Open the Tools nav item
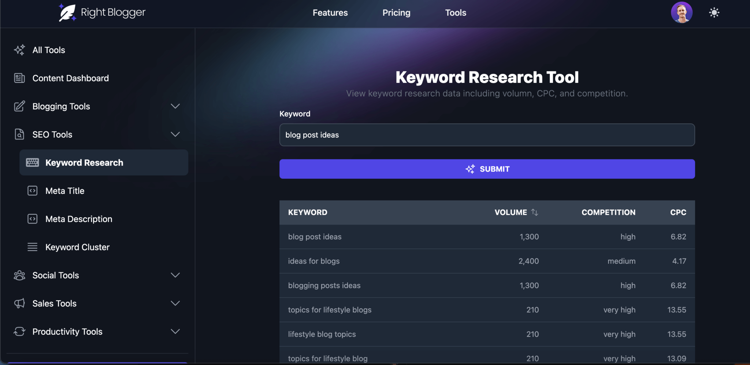The width and height of the screenshot is (750, 365). 456,13
